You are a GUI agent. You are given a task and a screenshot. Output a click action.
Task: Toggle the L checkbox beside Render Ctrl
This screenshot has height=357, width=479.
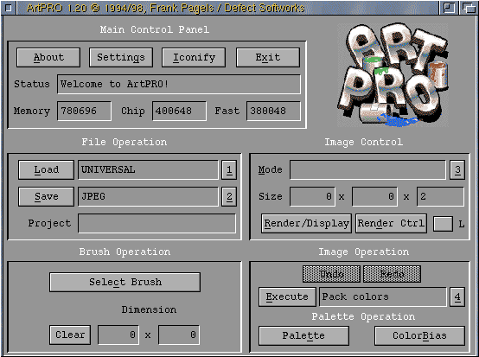443,224
